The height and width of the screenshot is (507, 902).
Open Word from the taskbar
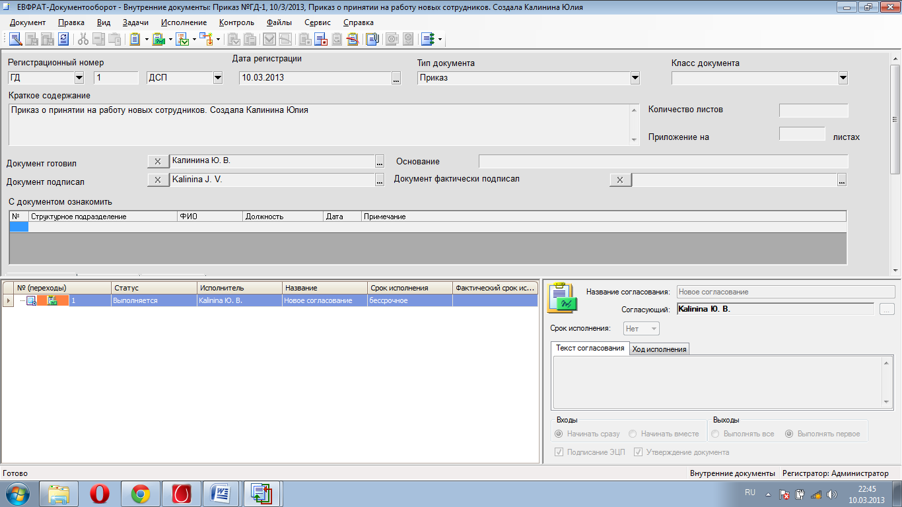[x=221, y=493]
